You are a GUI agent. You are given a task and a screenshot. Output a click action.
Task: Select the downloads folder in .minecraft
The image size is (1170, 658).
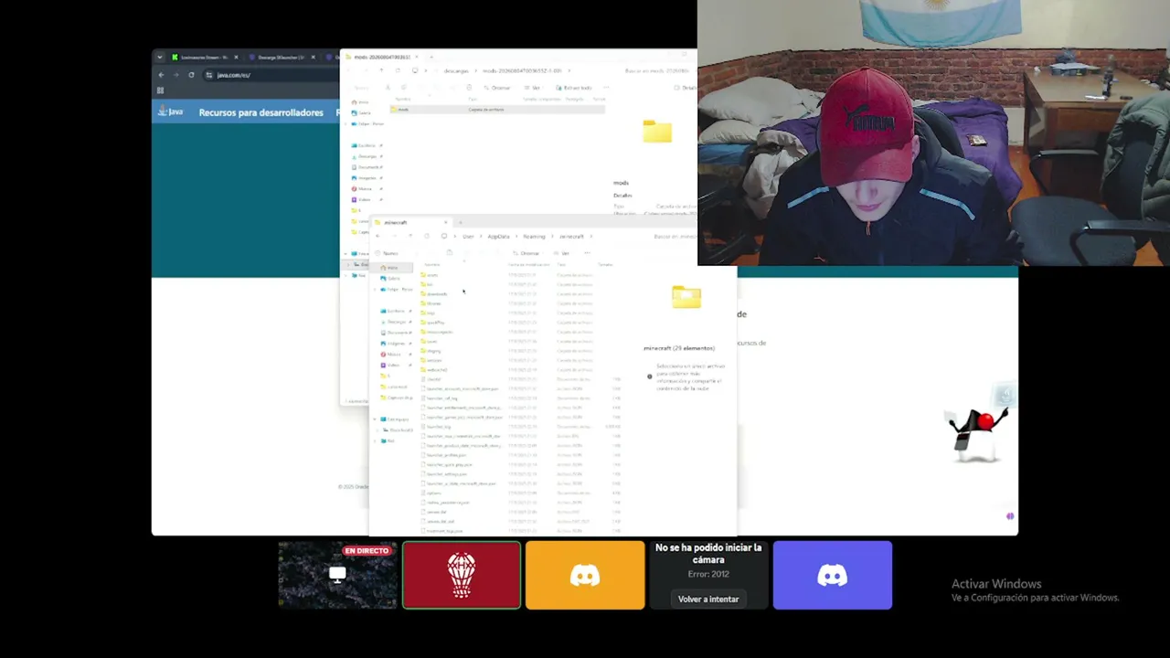[x=435, y=294]
